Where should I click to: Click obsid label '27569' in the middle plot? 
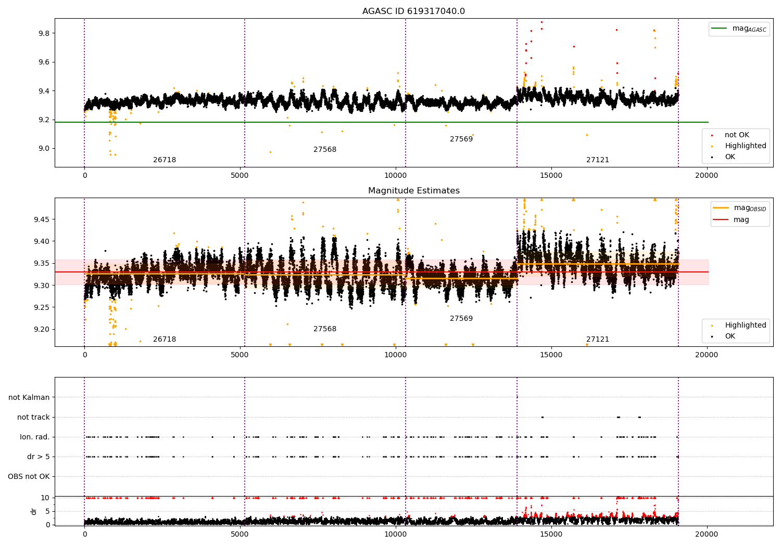(x=461, y=319)
